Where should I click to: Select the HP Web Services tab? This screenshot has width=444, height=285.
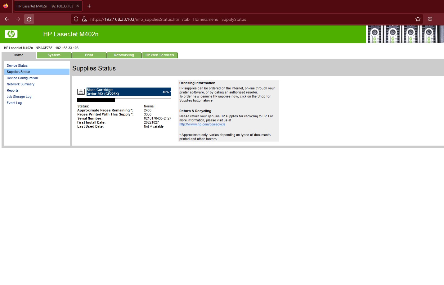[x=159, y=55]
